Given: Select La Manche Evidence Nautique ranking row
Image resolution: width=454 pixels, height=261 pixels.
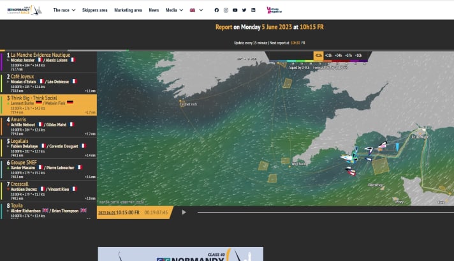Looking at the screenshot, I should pos(48,62).
